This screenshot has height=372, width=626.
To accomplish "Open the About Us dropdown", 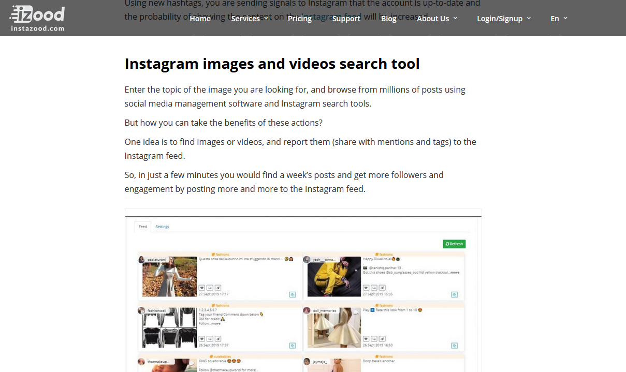I will click(x=434, y=18).
